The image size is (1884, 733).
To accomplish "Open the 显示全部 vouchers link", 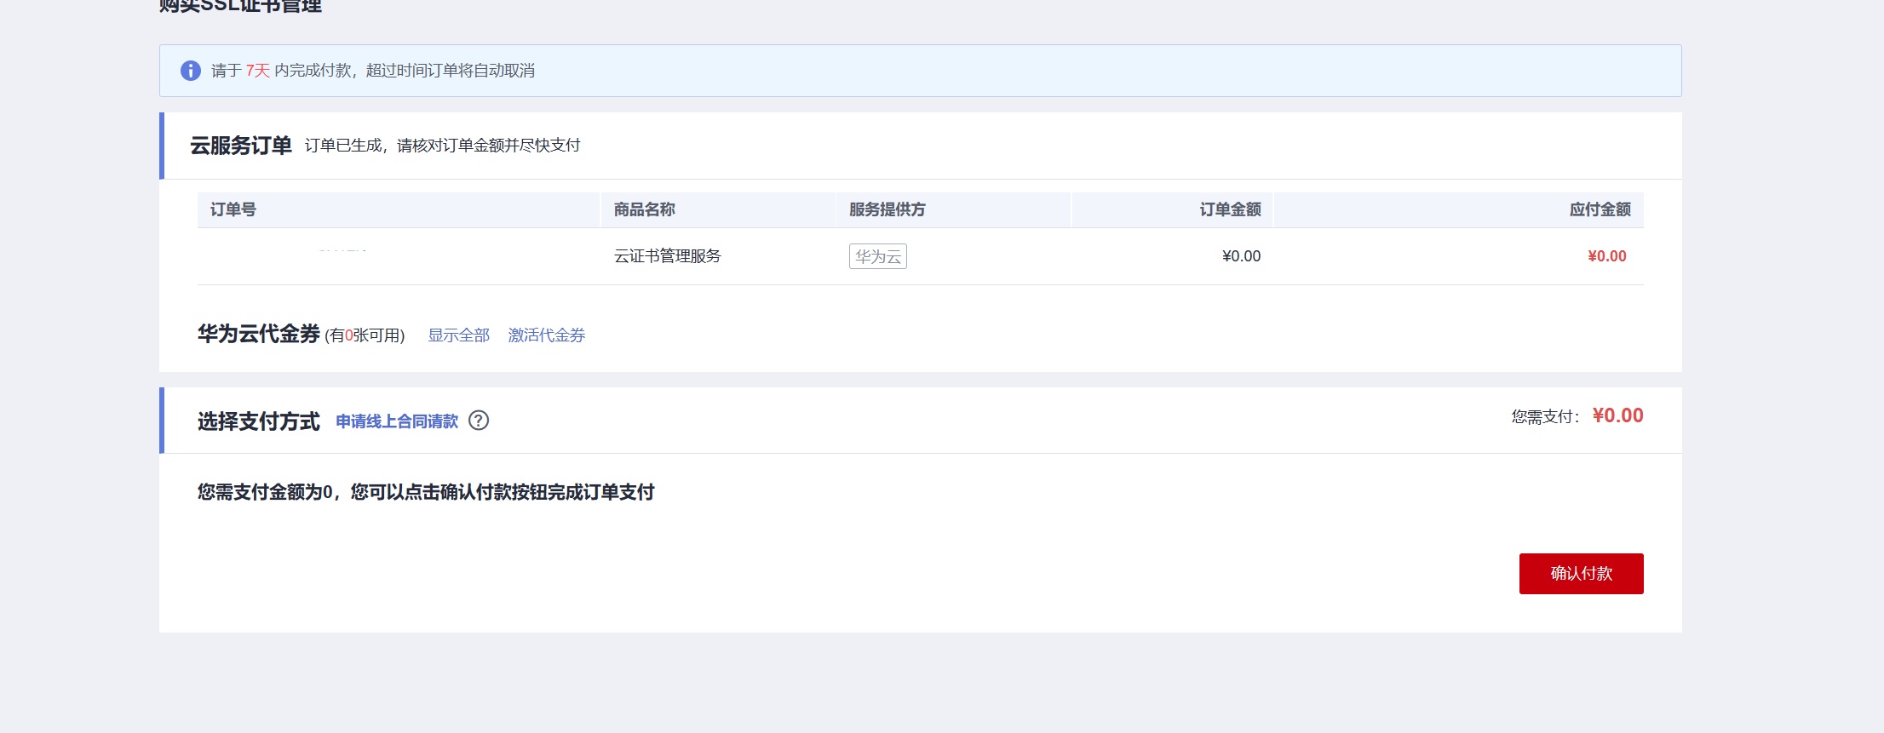I will tap(458, 335).
